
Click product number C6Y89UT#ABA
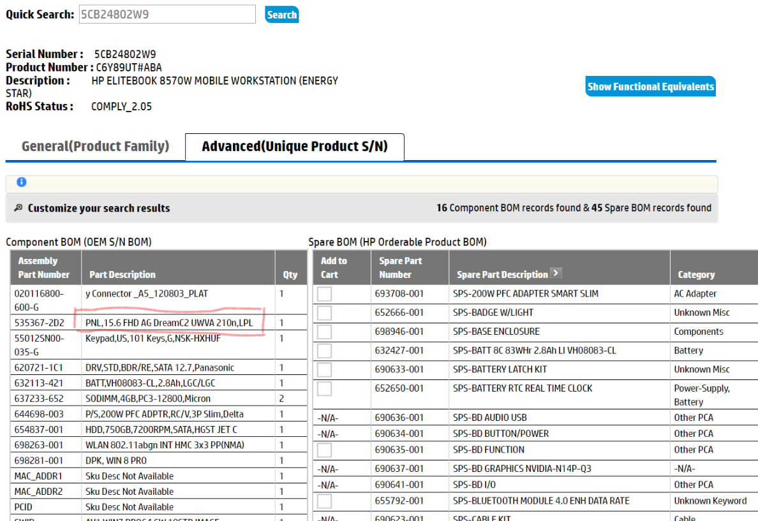[x=129, y=68]
